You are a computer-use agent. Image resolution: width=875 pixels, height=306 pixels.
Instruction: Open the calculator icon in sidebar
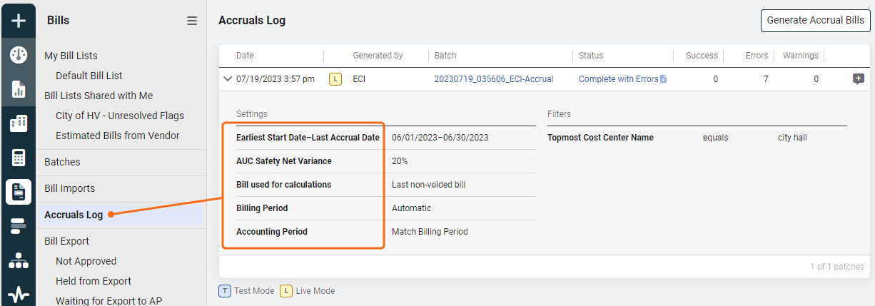18,158
